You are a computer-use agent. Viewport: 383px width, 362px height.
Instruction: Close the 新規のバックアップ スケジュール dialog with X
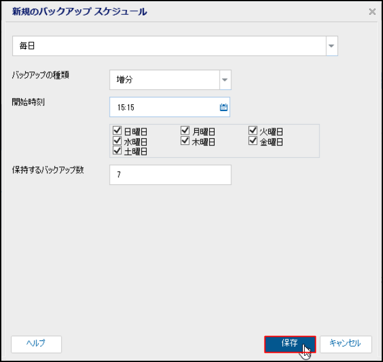pyautogui.click(x=372, y=12)
